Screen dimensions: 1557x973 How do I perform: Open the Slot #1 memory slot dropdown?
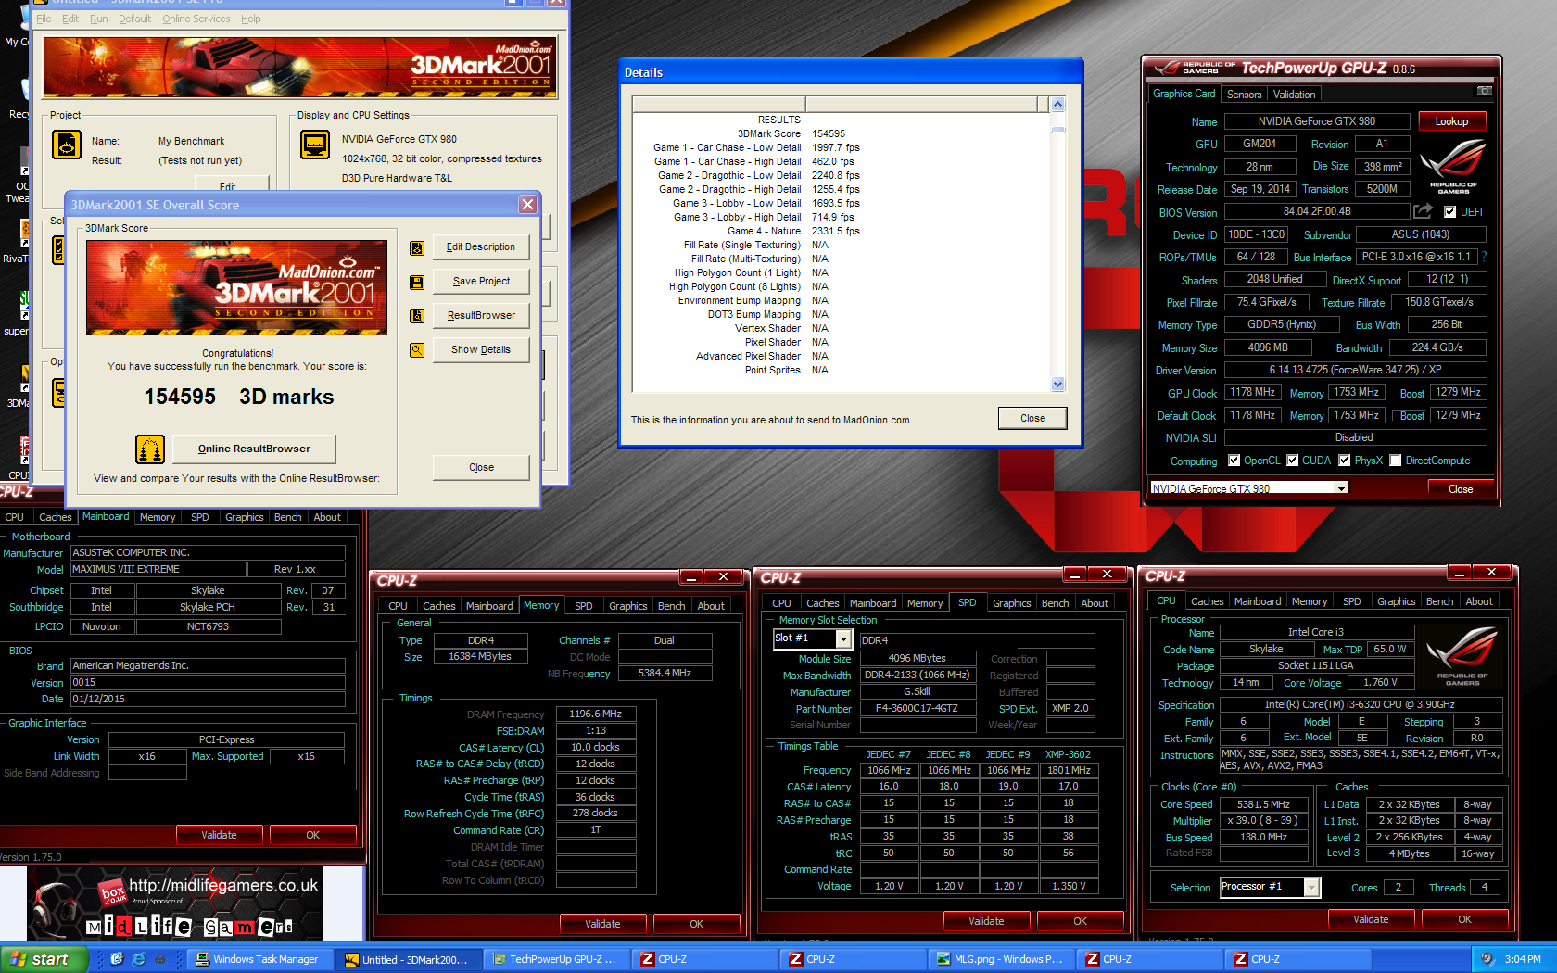point(843,638)
